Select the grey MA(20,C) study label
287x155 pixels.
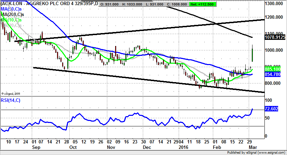12,25
